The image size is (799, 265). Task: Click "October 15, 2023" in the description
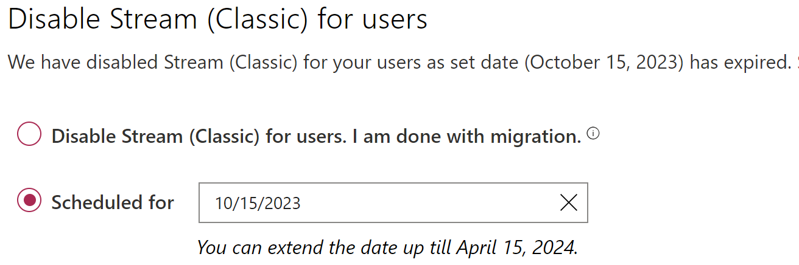604,63
